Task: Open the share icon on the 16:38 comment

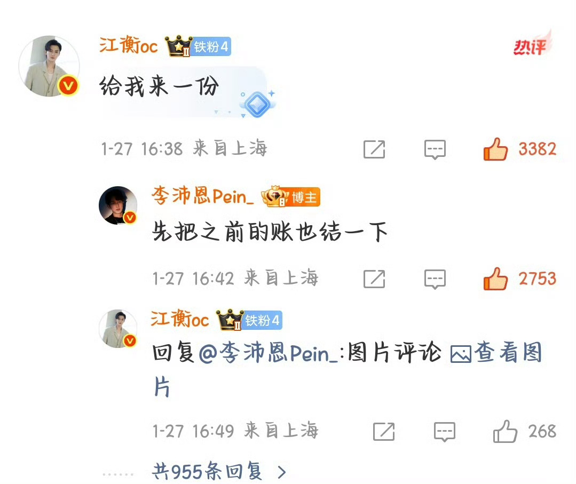Action: tap(374, 149)
